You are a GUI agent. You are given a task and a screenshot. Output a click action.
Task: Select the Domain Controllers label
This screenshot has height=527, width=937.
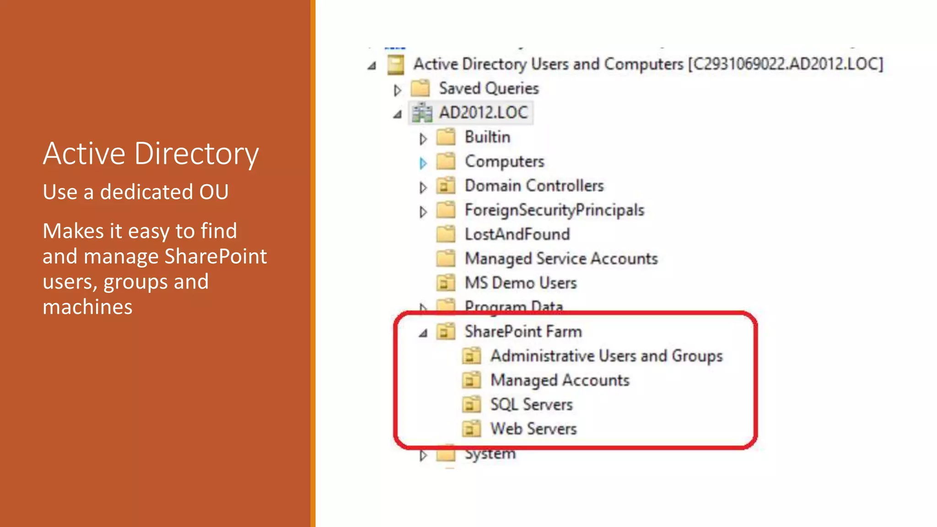pyautogui.click(x=534, y=185)
